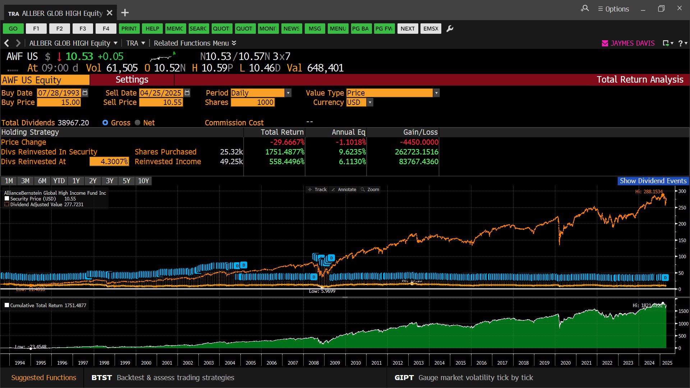
Task: Toggle Security Price legend checkbox
Action: [7, 199]
